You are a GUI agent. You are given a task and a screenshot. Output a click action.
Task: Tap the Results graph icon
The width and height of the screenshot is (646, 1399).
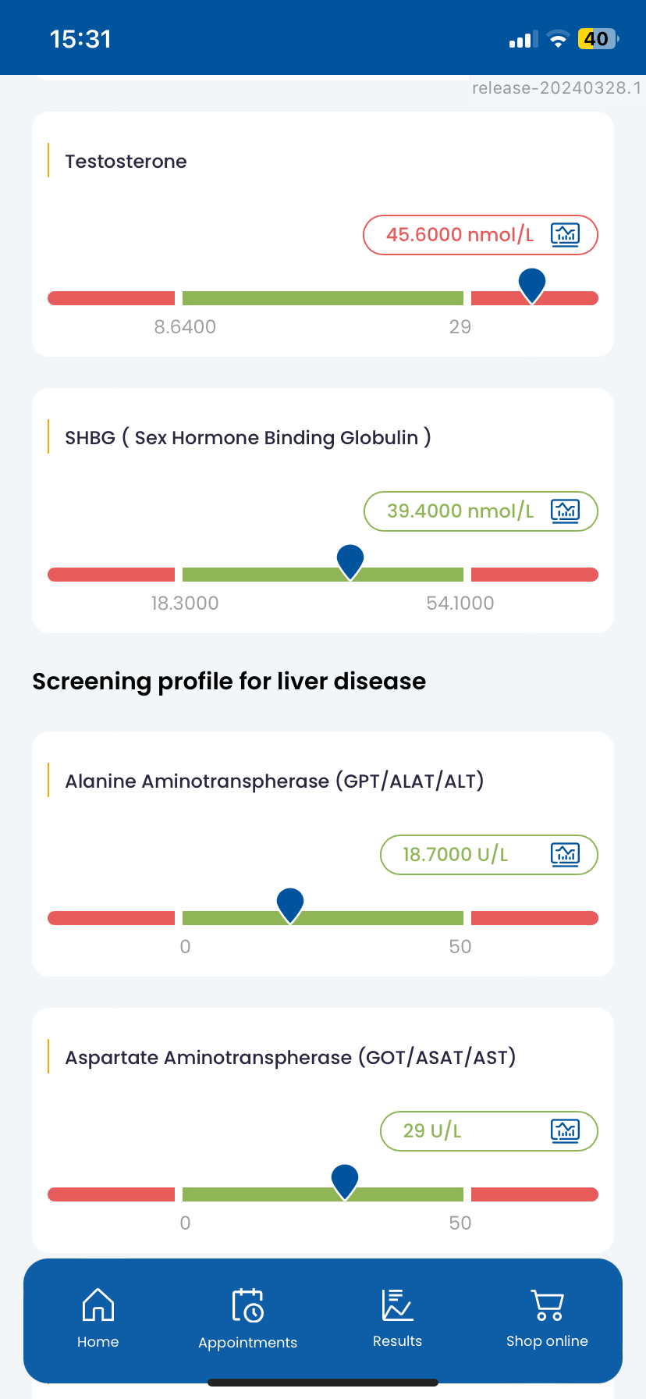click(x=397, y=1305)
